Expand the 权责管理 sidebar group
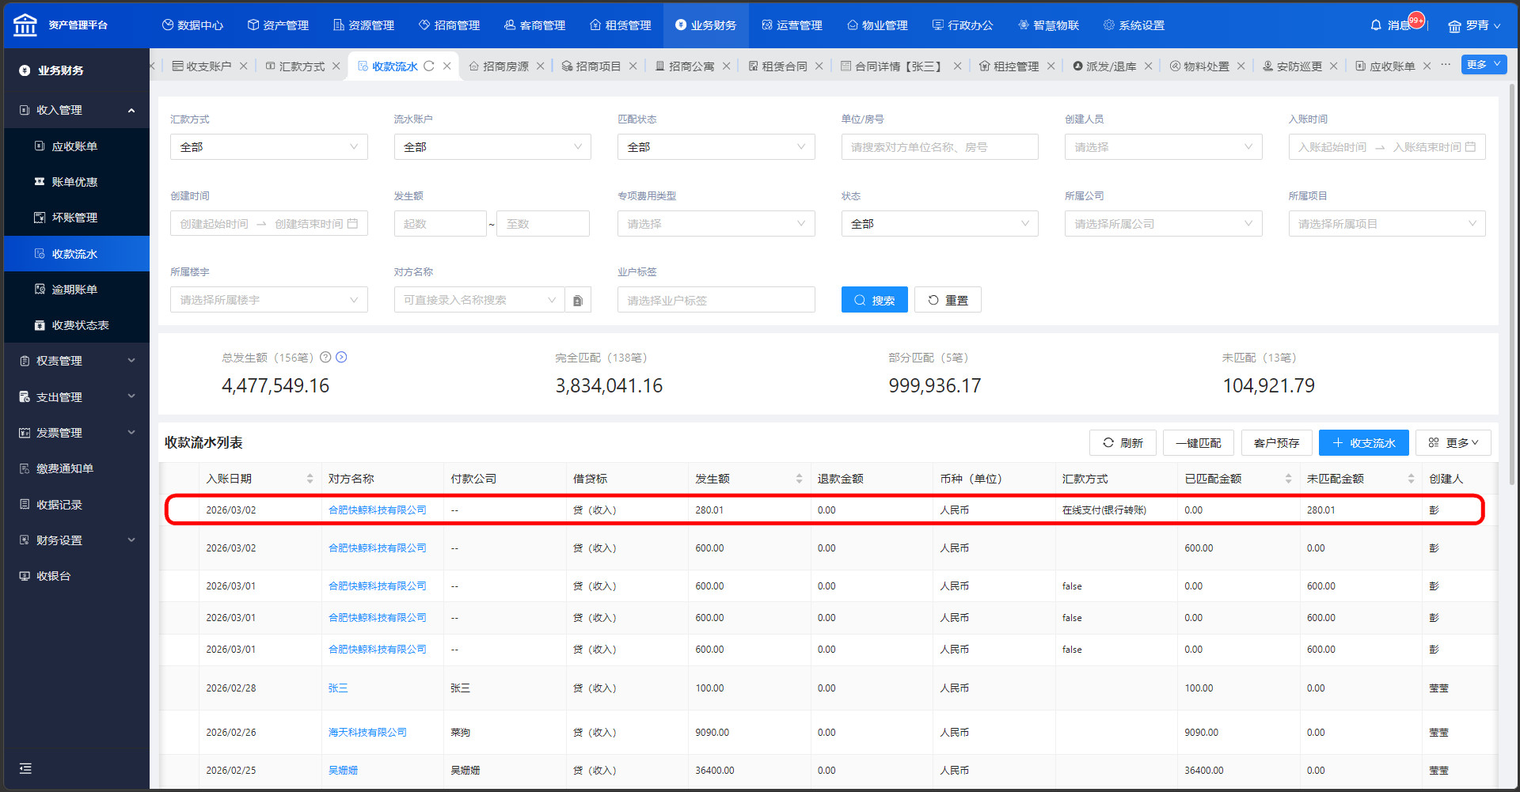Image resolution: width=1520 pixels, height=792 pixels. [77, 361]
